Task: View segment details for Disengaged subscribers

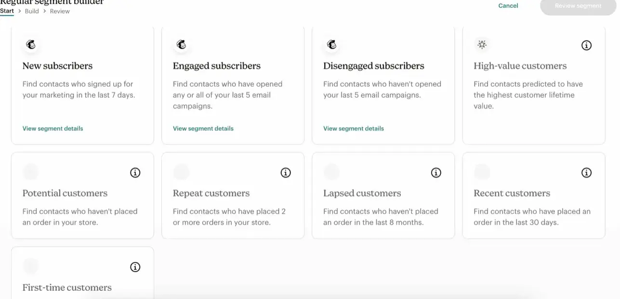Action: coord(353,129)
